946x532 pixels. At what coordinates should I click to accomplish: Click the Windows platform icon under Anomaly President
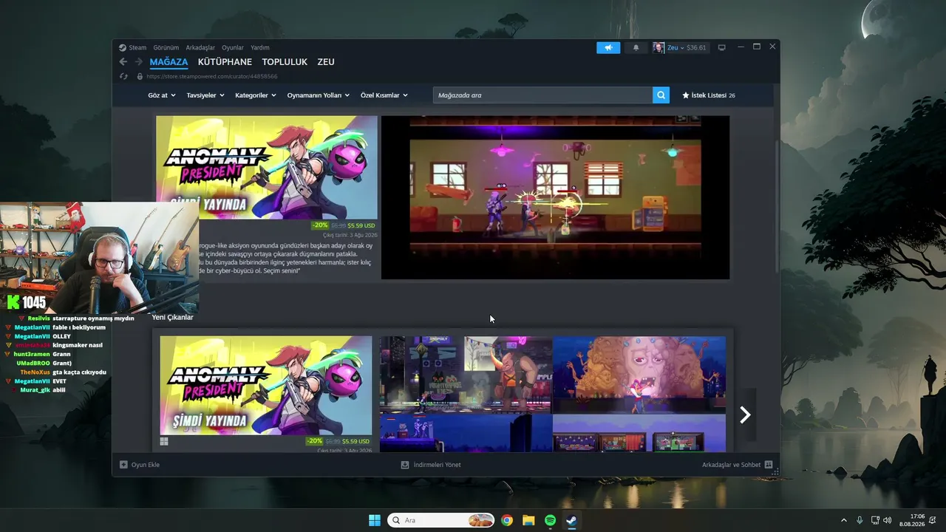point(164,441)
